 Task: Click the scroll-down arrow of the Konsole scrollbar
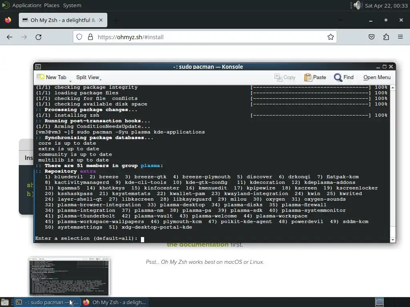(393, 240)
